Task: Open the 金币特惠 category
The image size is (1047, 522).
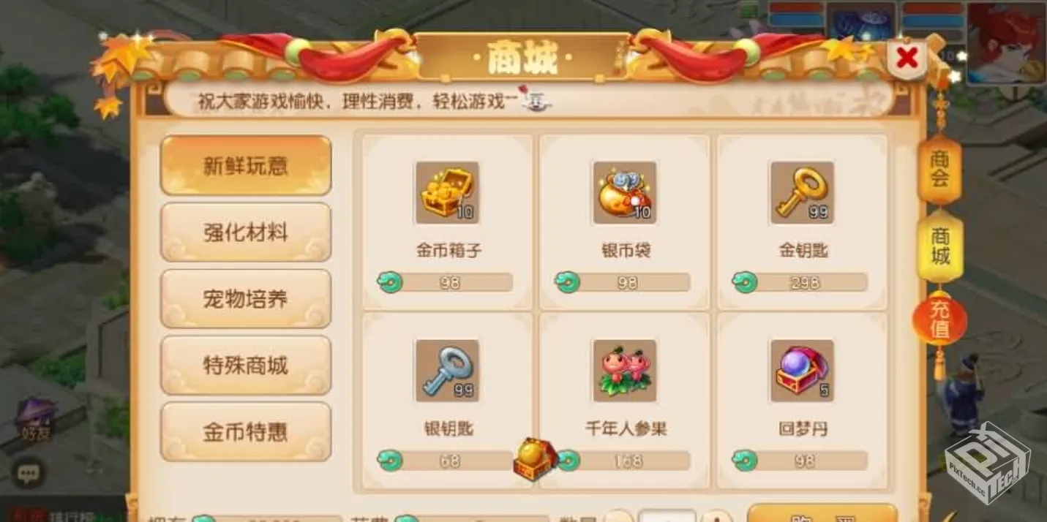Action: click(246, 432)
